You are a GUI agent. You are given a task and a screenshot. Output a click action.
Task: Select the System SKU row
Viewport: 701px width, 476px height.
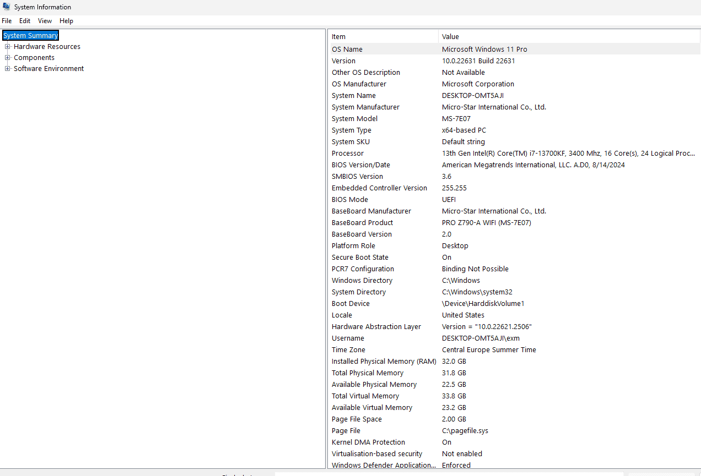(x=515, y=142)
